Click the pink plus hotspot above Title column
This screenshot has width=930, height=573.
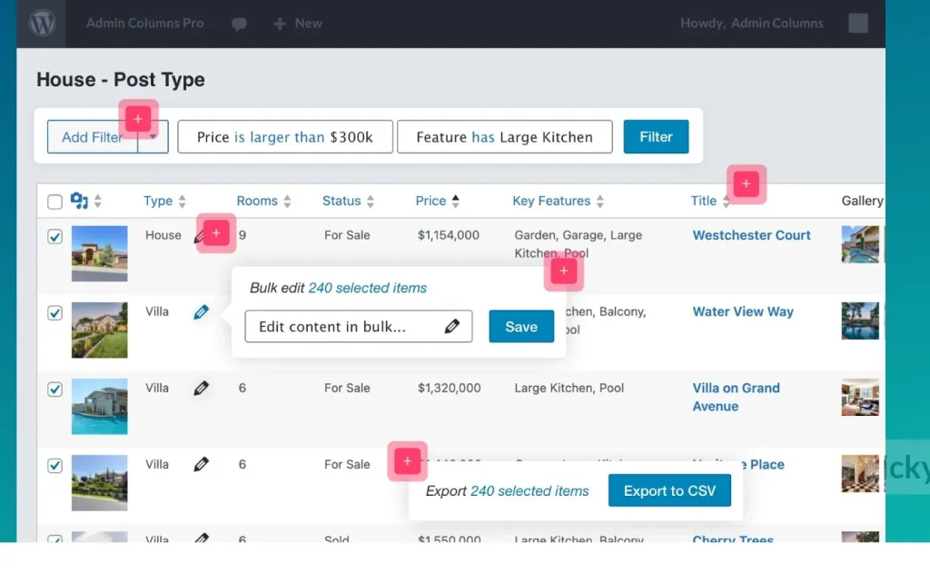click(746, 184)
